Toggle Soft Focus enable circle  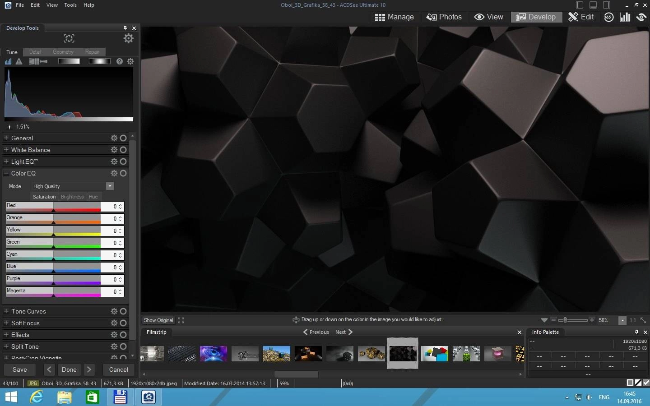tap(123, 323)
